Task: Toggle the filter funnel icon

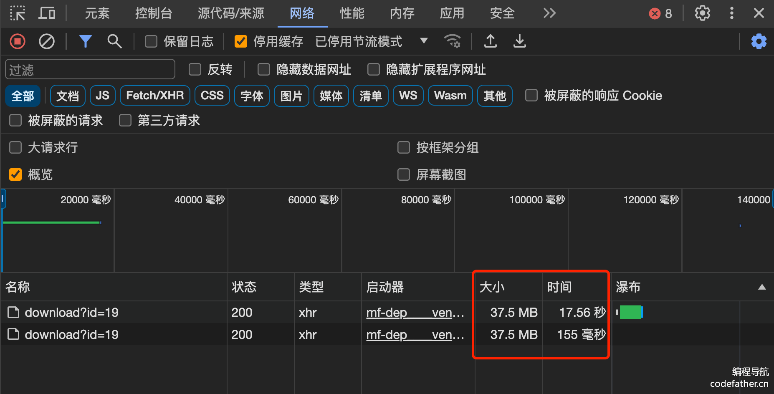Action: tap(85, 41)
